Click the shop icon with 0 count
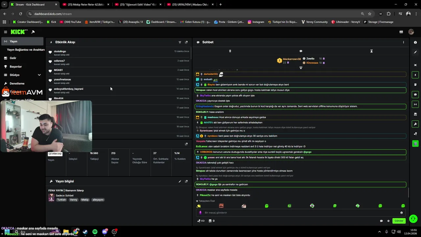The width and height of the screenshot is (421, 237). click(x=212, y=221)
